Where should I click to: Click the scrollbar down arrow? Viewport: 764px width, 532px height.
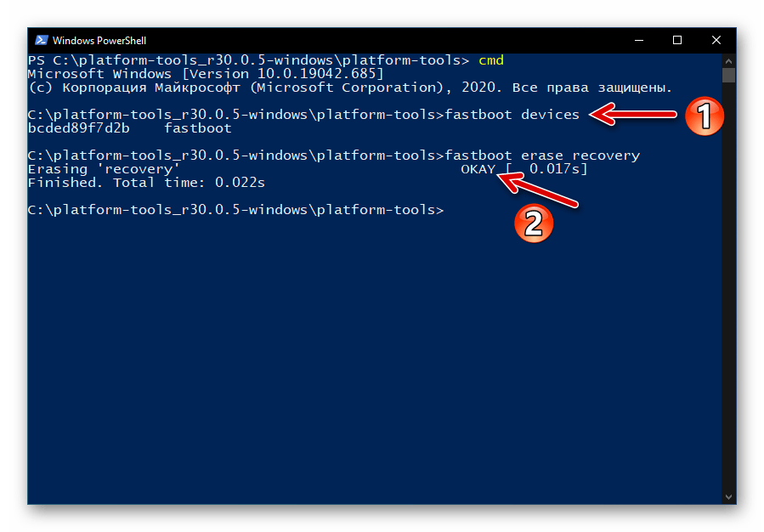[x=728, y=495]
